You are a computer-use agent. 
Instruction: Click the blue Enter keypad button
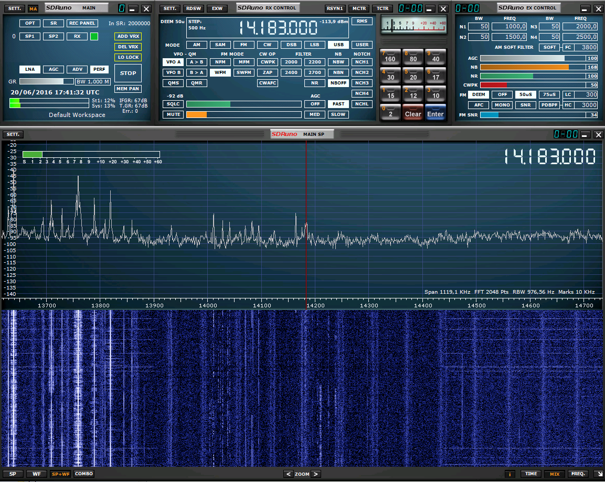(x=436, y=112)
